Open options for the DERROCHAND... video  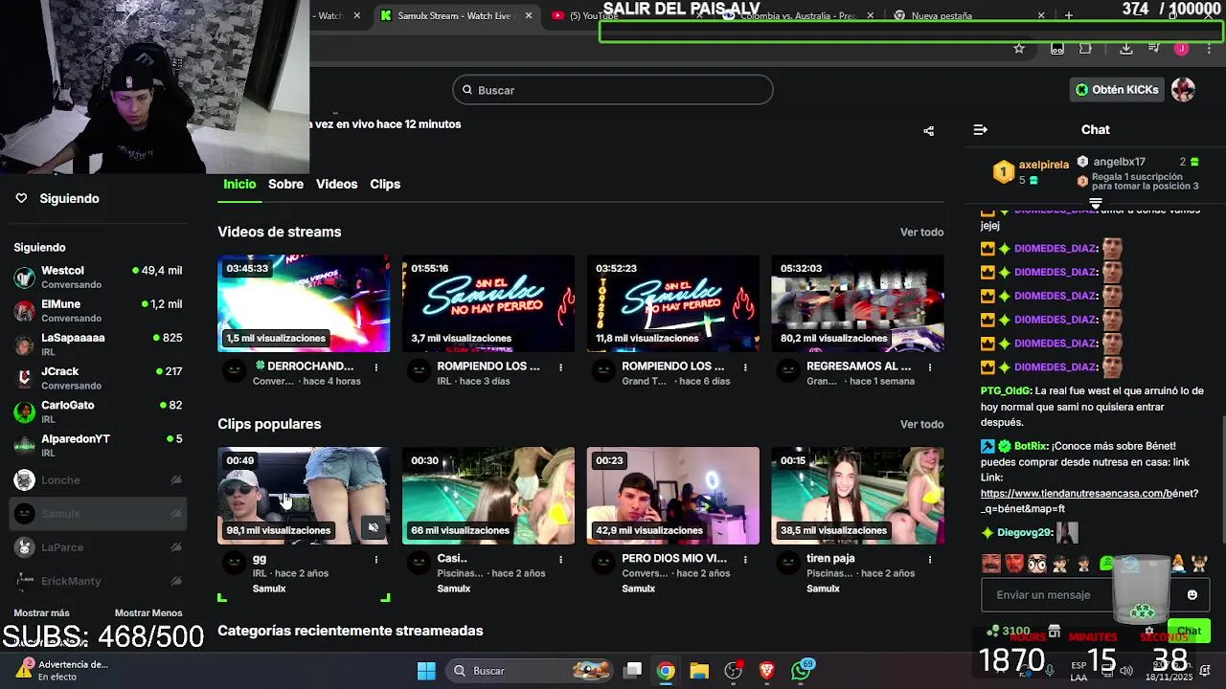pos(376,367)
